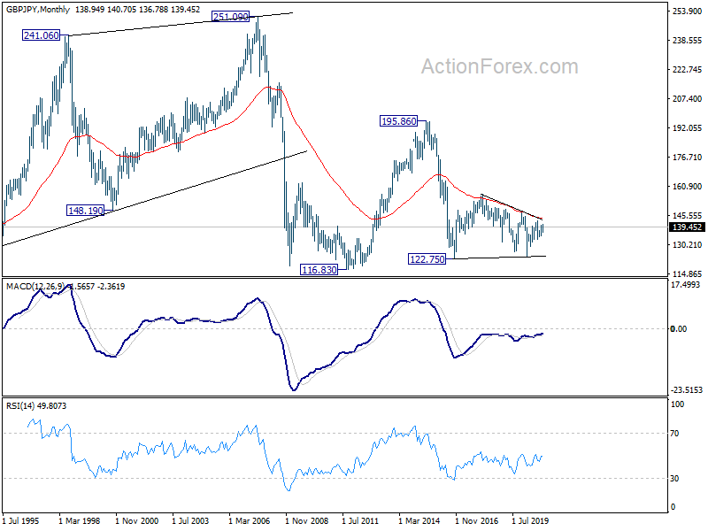
Task: Click the 1 Nov 2016 date label
Action: pos(476,521)
